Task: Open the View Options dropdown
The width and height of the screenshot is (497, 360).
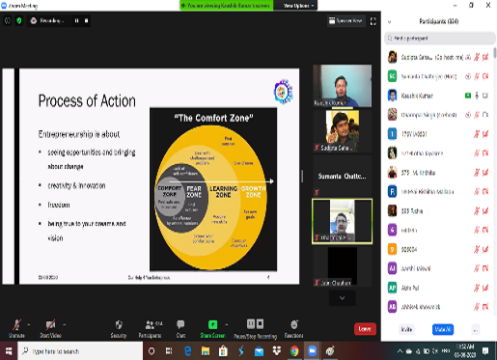Action: click(298, 6)
